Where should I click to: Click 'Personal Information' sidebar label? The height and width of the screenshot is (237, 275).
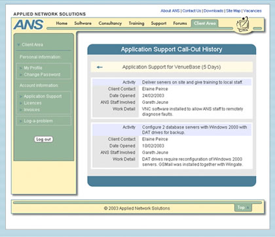(41, 57)
